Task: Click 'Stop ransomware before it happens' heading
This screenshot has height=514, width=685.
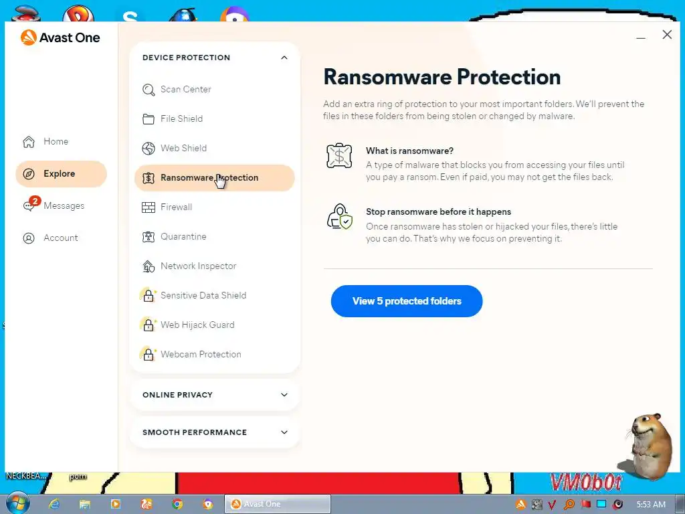Action: [x=439, y=211]
